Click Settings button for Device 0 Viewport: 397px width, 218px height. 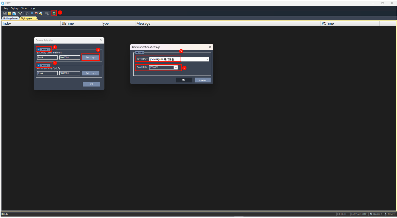pos(90,57)
